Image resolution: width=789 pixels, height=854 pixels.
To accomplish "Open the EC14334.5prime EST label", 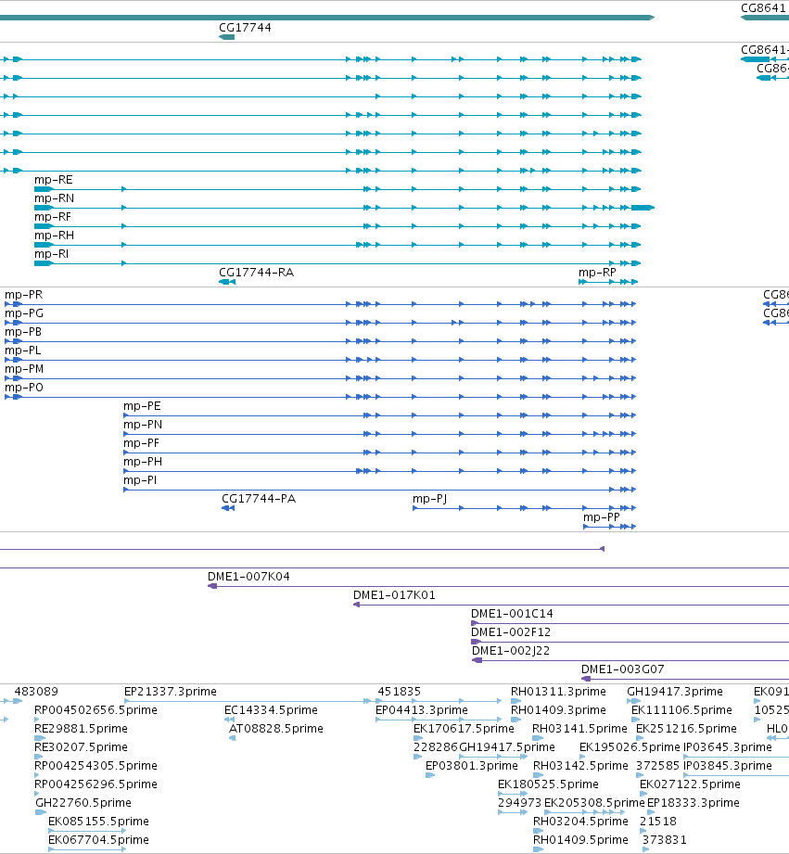I will click(x=271, y=709).
